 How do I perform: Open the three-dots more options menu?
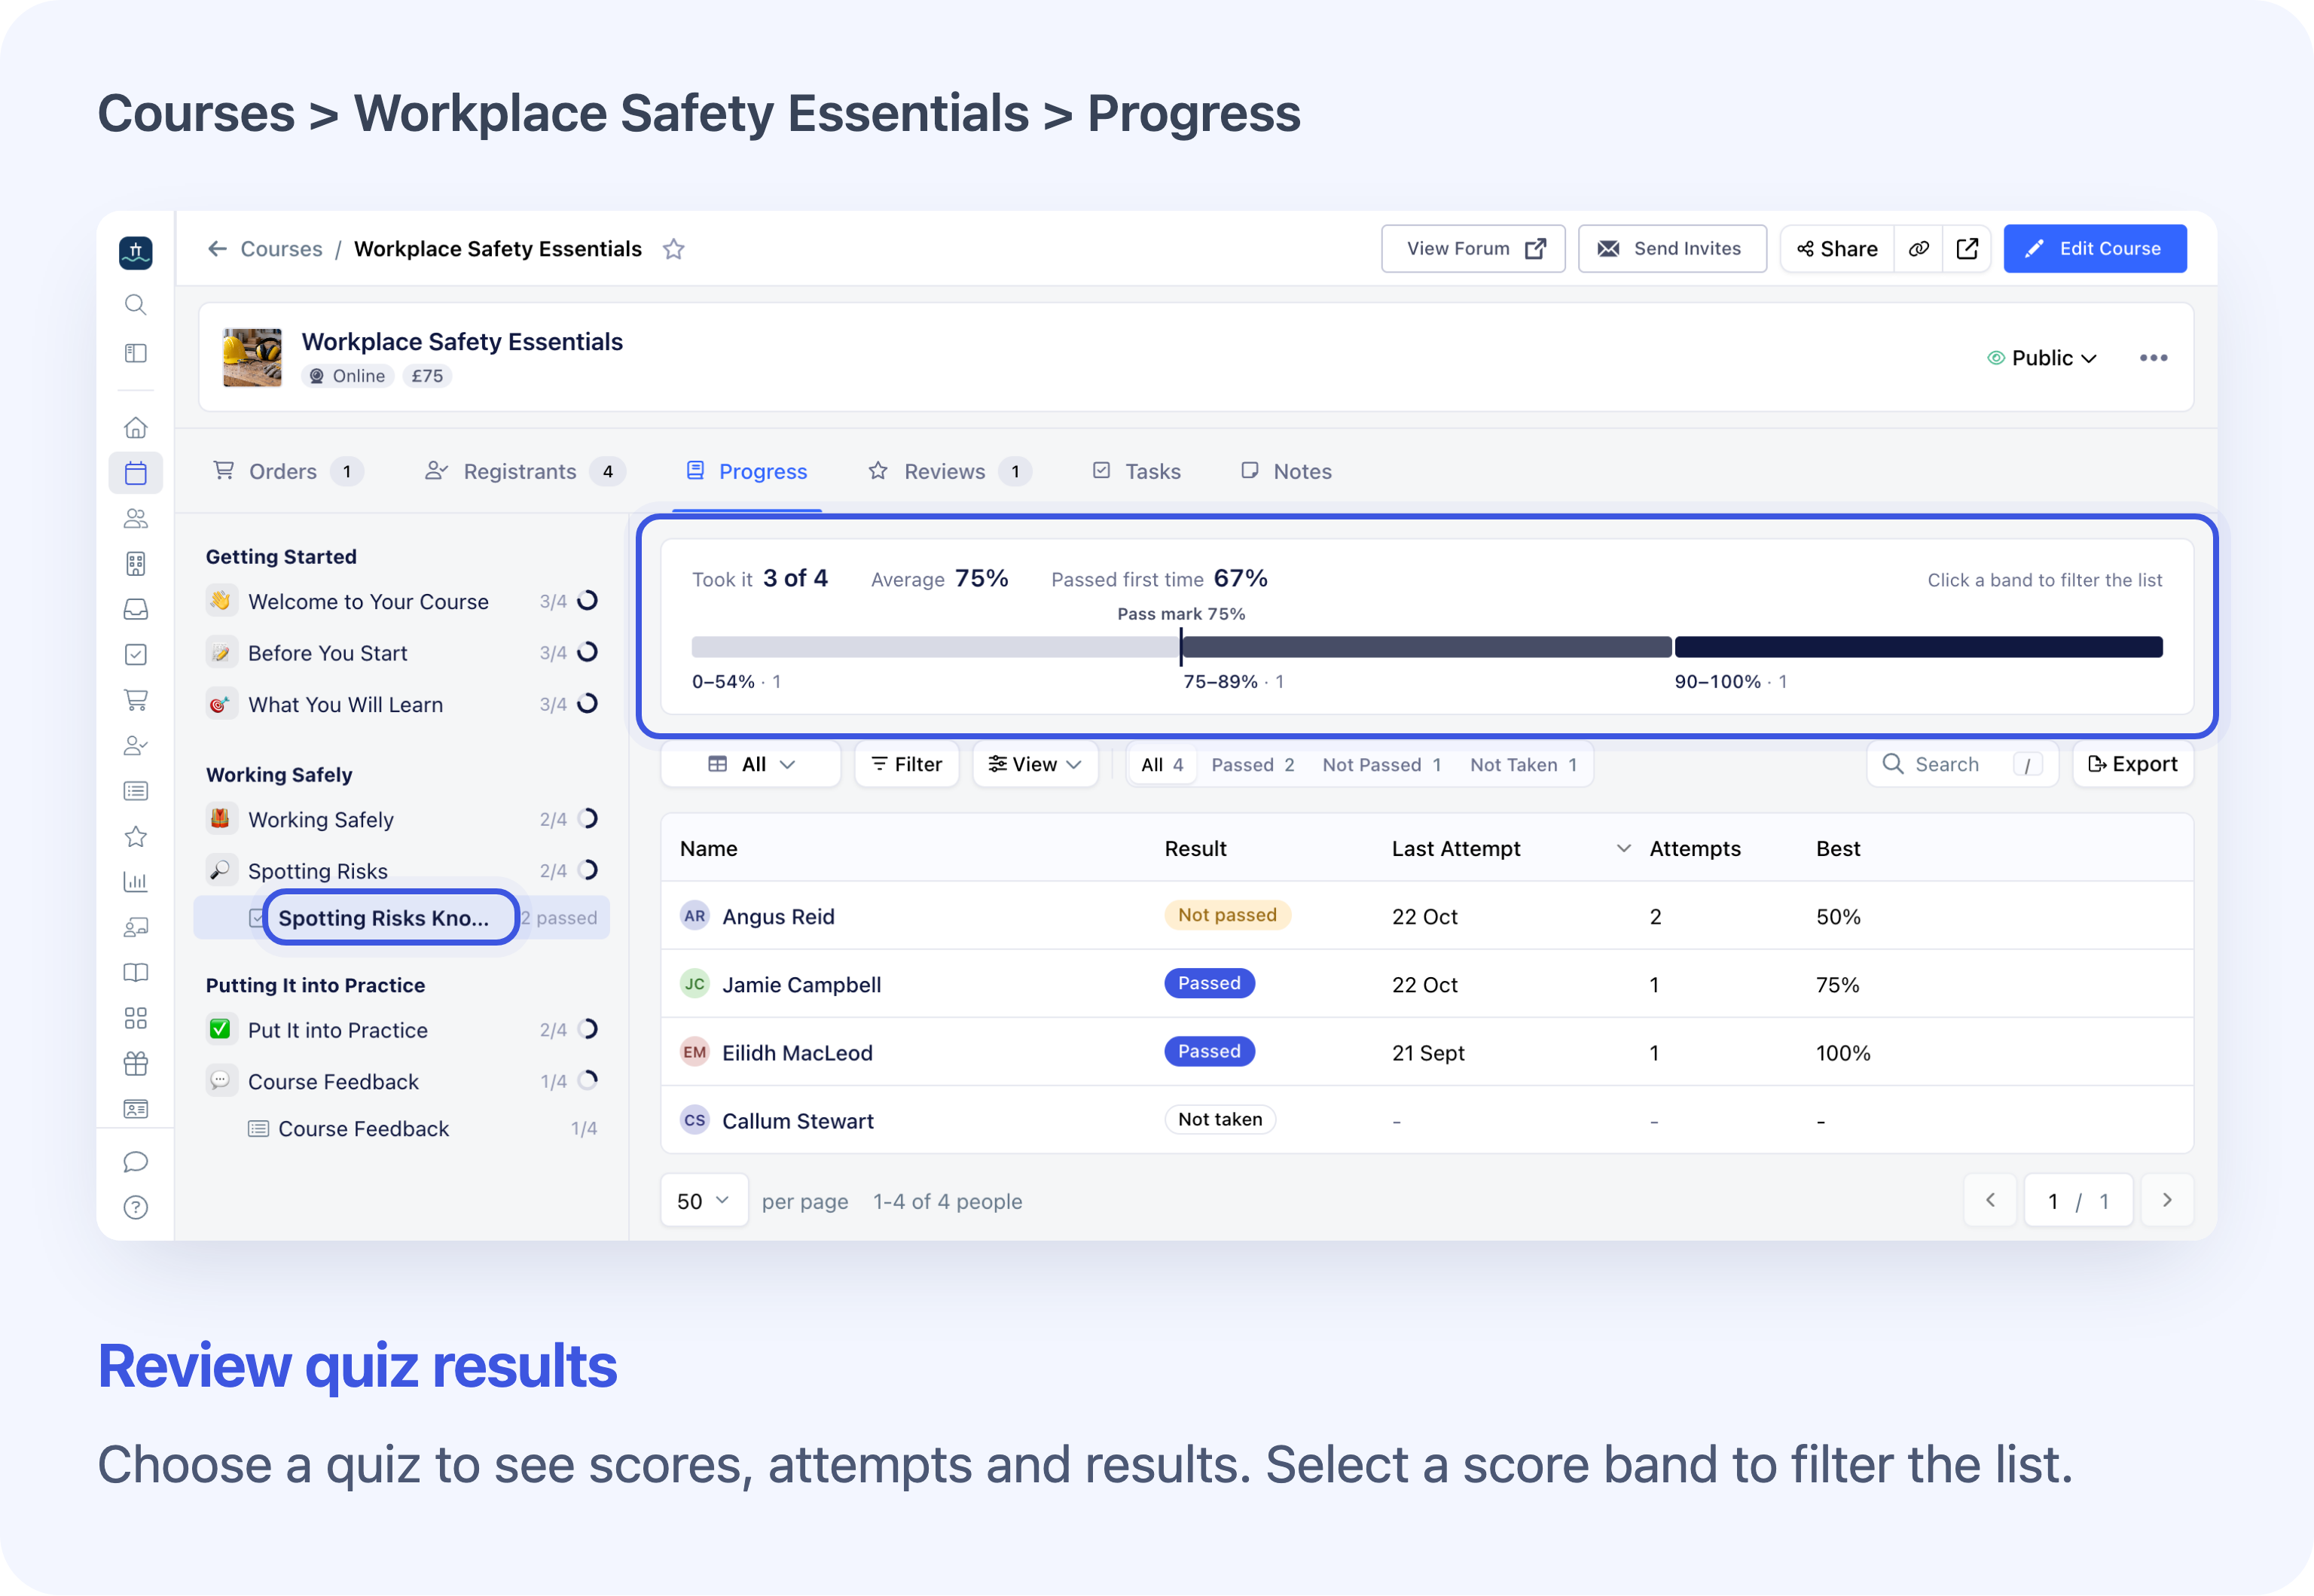click(x=2153, y=358)
